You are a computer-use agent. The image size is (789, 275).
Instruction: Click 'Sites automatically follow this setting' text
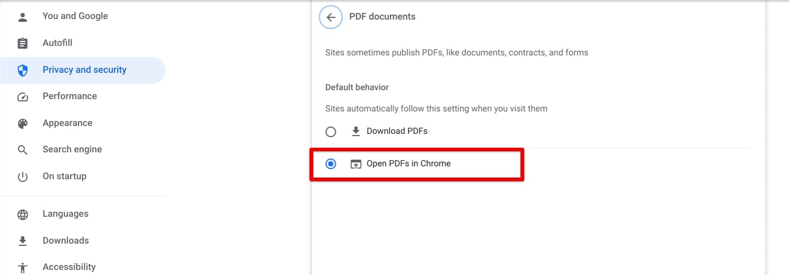pos(436,109)
